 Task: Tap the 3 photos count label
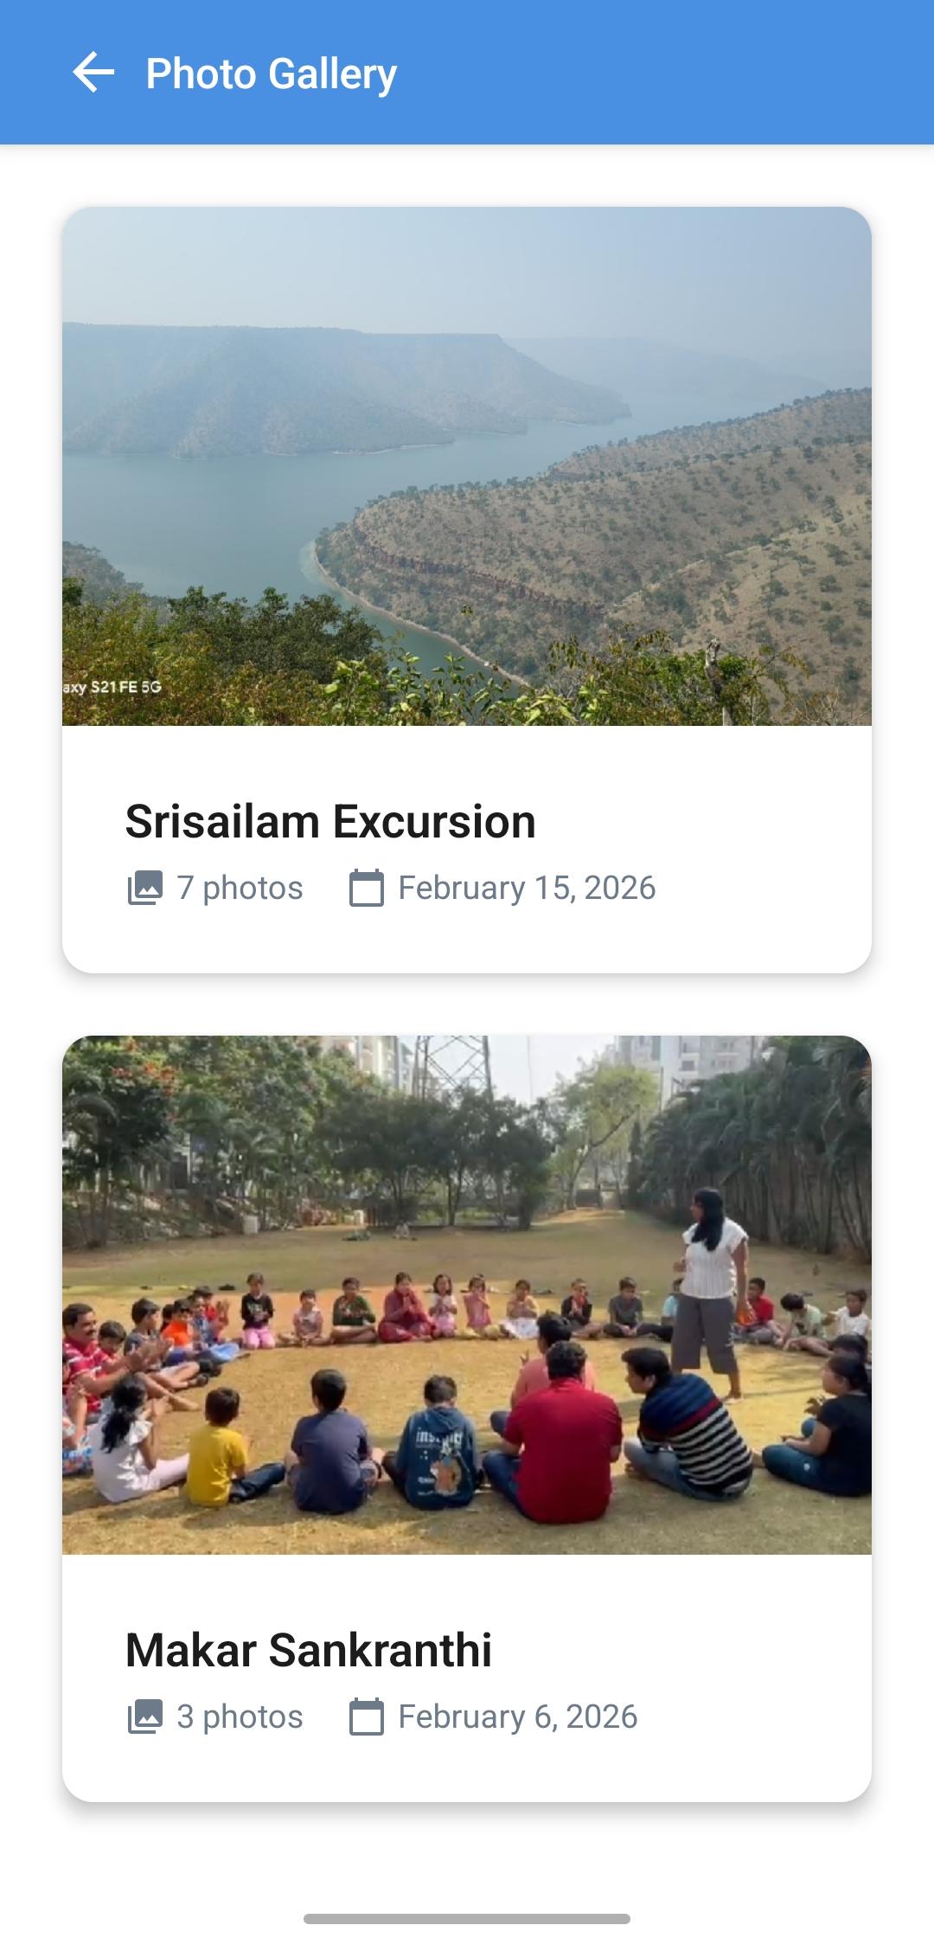click(240, 1717)
